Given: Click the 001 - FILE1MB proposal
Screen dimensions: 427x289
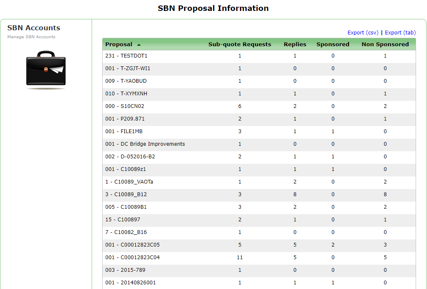Looking at the screenshot, I should pos(124,131).
